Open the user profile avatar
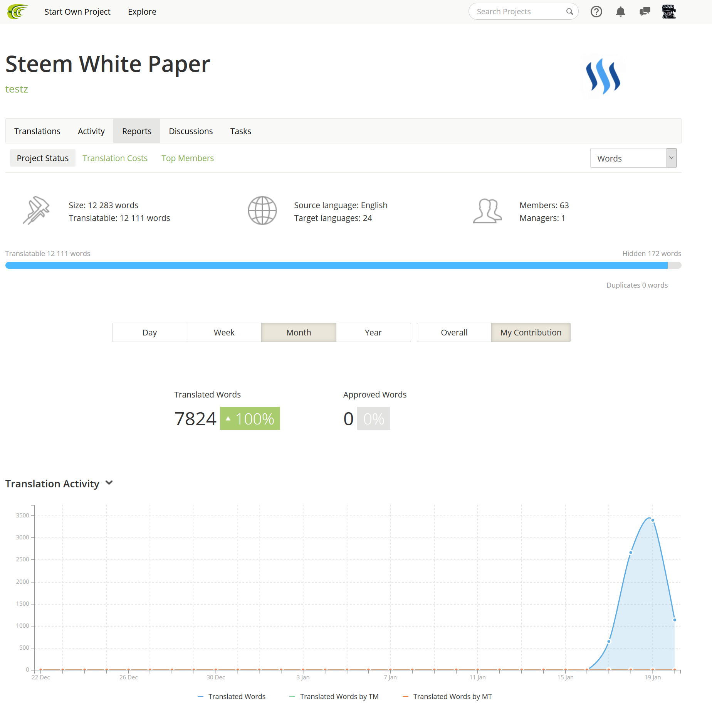The image size is (712, 716). pyautogui.click(x=669, y=12)
